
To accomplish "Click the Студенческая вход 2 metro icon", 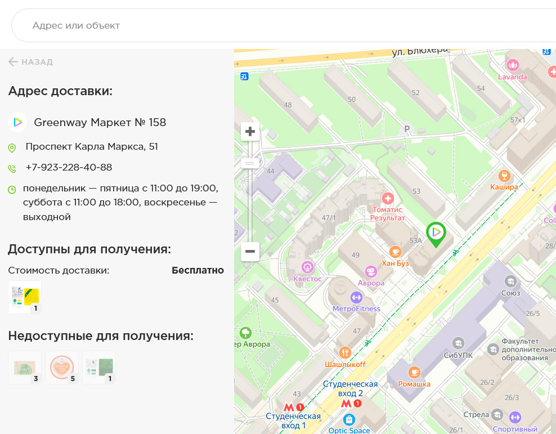I will click(x=346, y=404).
